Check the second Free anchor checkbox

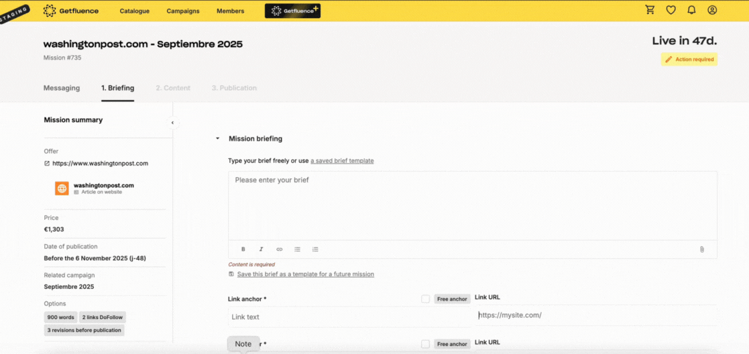pos(425,344)
